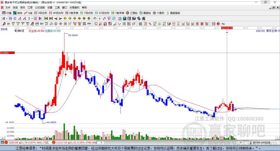Viewport: 280px width, 151px height.
Task: Expand the bottom-left panel up-arrow
Action: pyautogui.click(x=2, y=138)
